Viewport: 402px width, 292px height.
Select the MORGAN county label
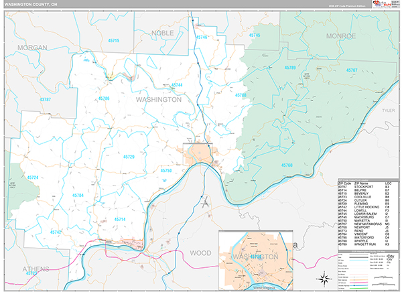(31, 48)
